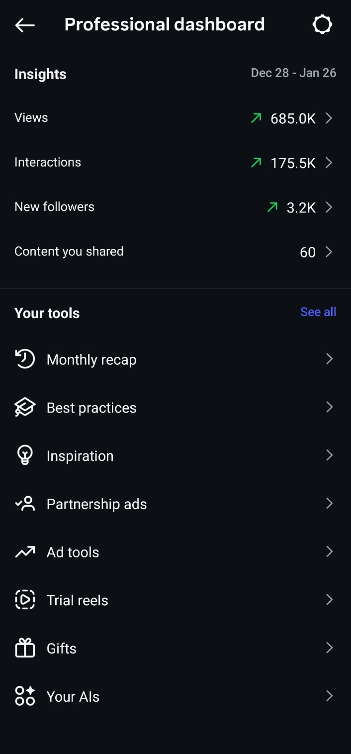Tap the Best practices graduation cap icon
Image resolution: width=351 pixels, height=754 pixels.
(25, 408)
